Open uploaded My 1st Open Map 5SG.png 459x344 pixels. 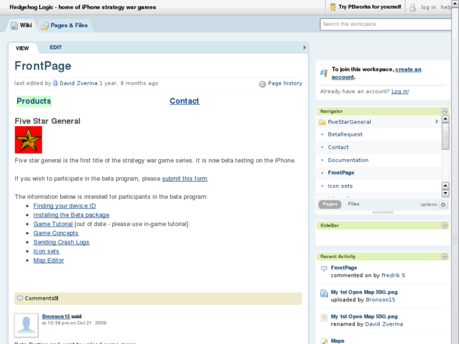pos(364,292)
